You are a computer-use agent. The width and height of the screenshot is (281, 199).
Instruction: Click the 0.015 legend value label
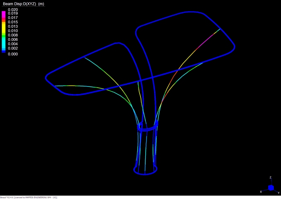pos(13,22)
